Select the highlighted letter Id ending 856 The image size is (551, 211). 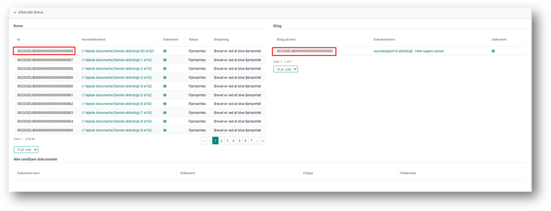click(45, 51)
